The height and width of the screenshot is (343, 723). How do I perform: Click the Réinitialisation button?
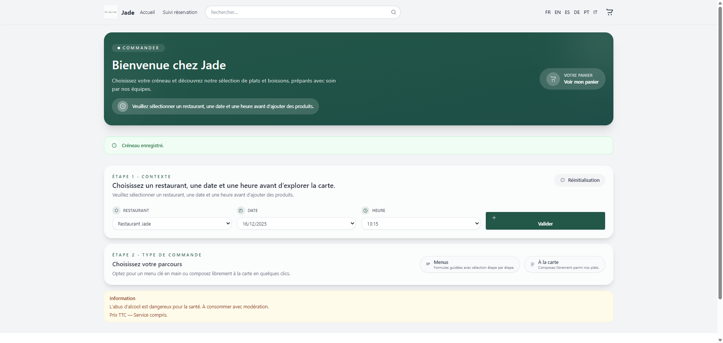point(580,180)
